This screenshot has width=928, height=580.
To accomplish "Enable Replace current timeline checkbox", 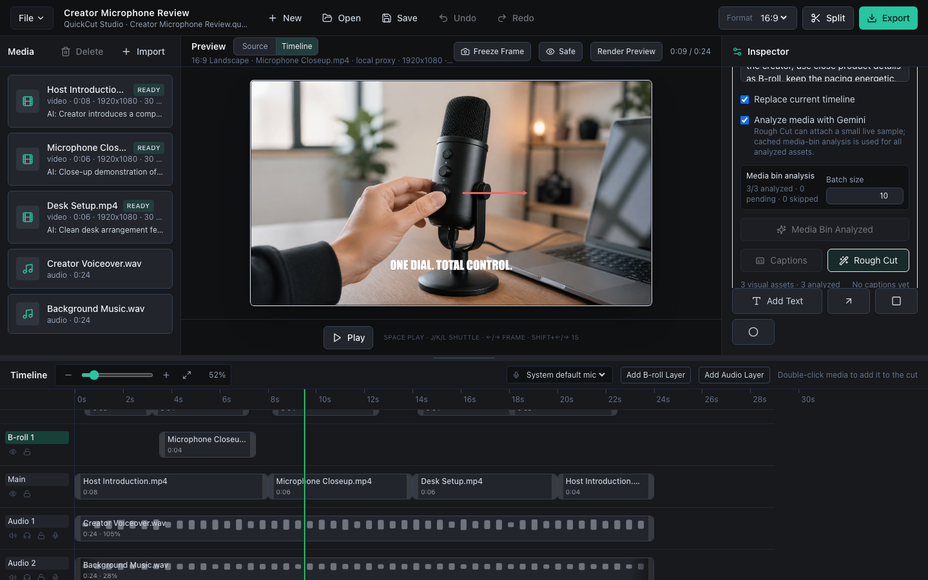I will (x=744, y=99).
